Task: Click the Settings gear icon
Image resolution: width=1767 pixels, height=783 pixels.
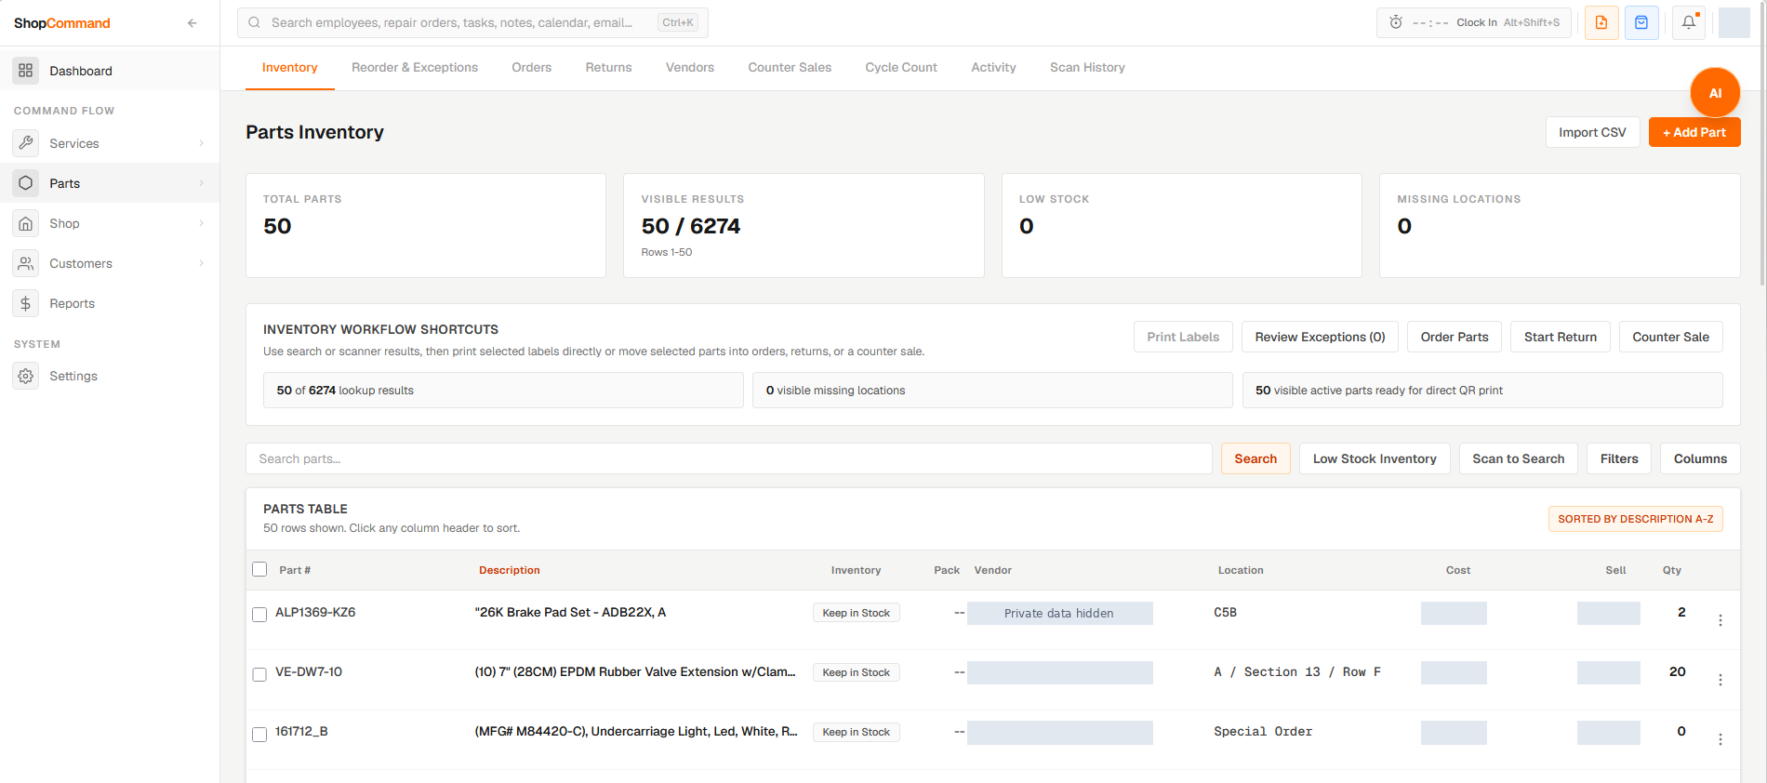Action: pos(26,376)
